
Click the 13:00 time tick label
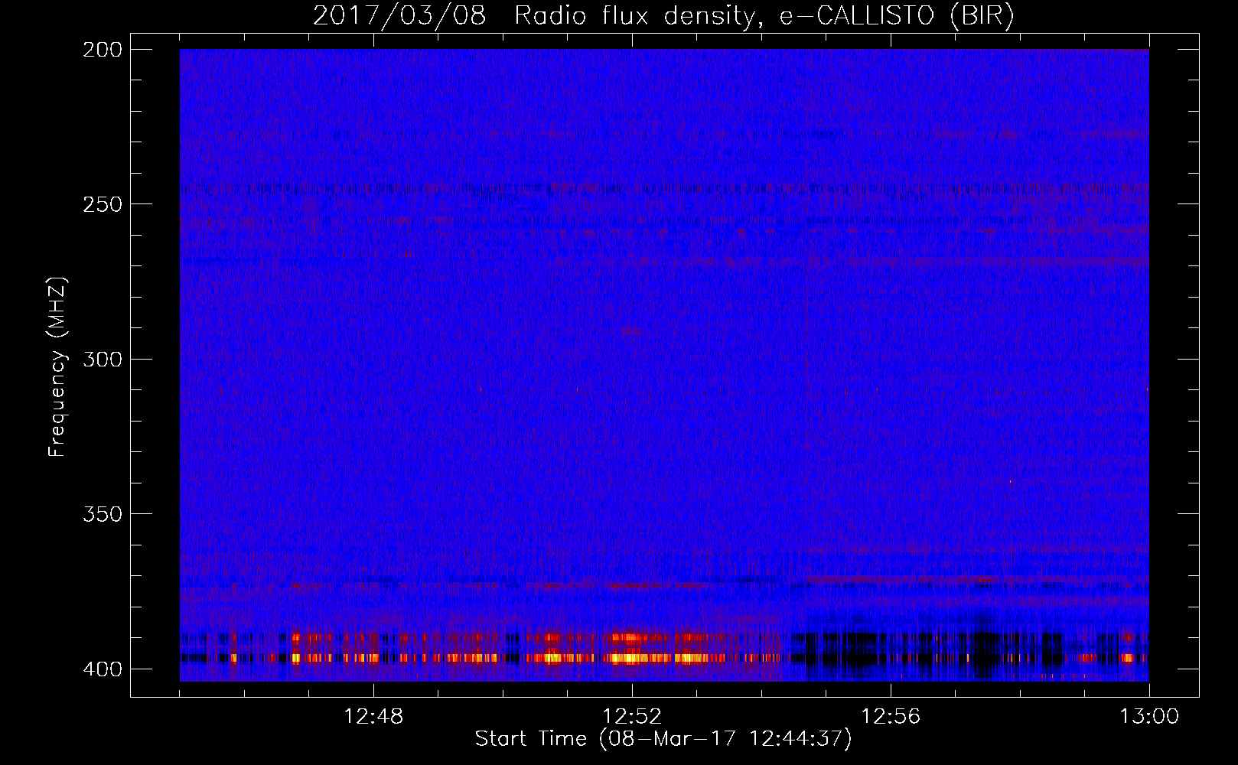[x=1149, y=717]
